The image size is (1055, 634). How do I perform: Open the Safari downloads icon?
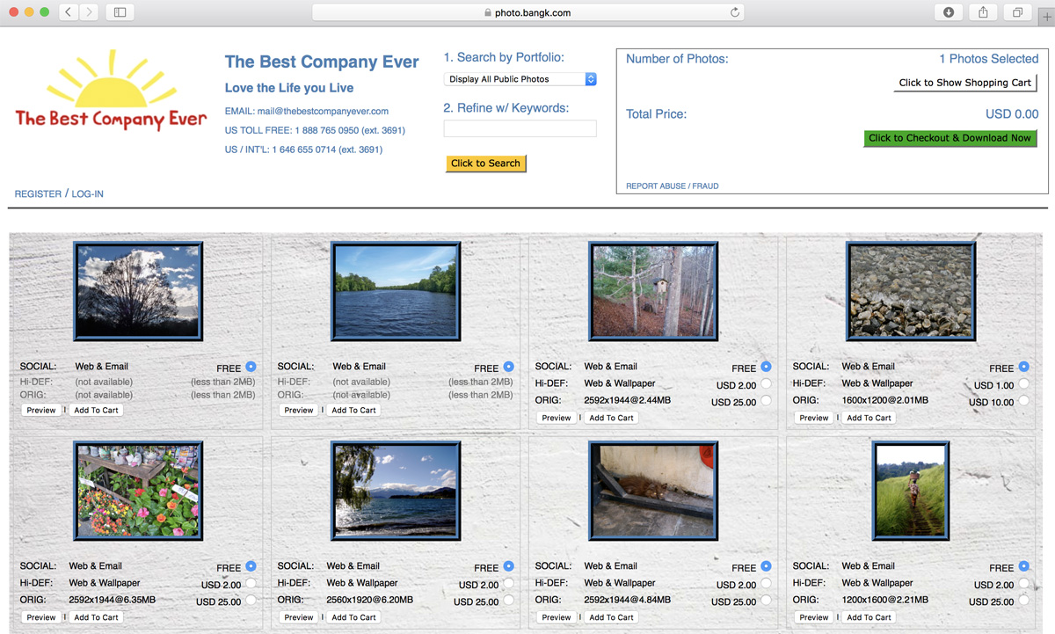point(949,12)
